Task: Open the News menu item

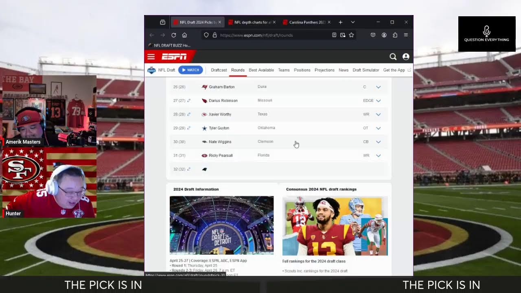Action: click(x=344, y=70)
